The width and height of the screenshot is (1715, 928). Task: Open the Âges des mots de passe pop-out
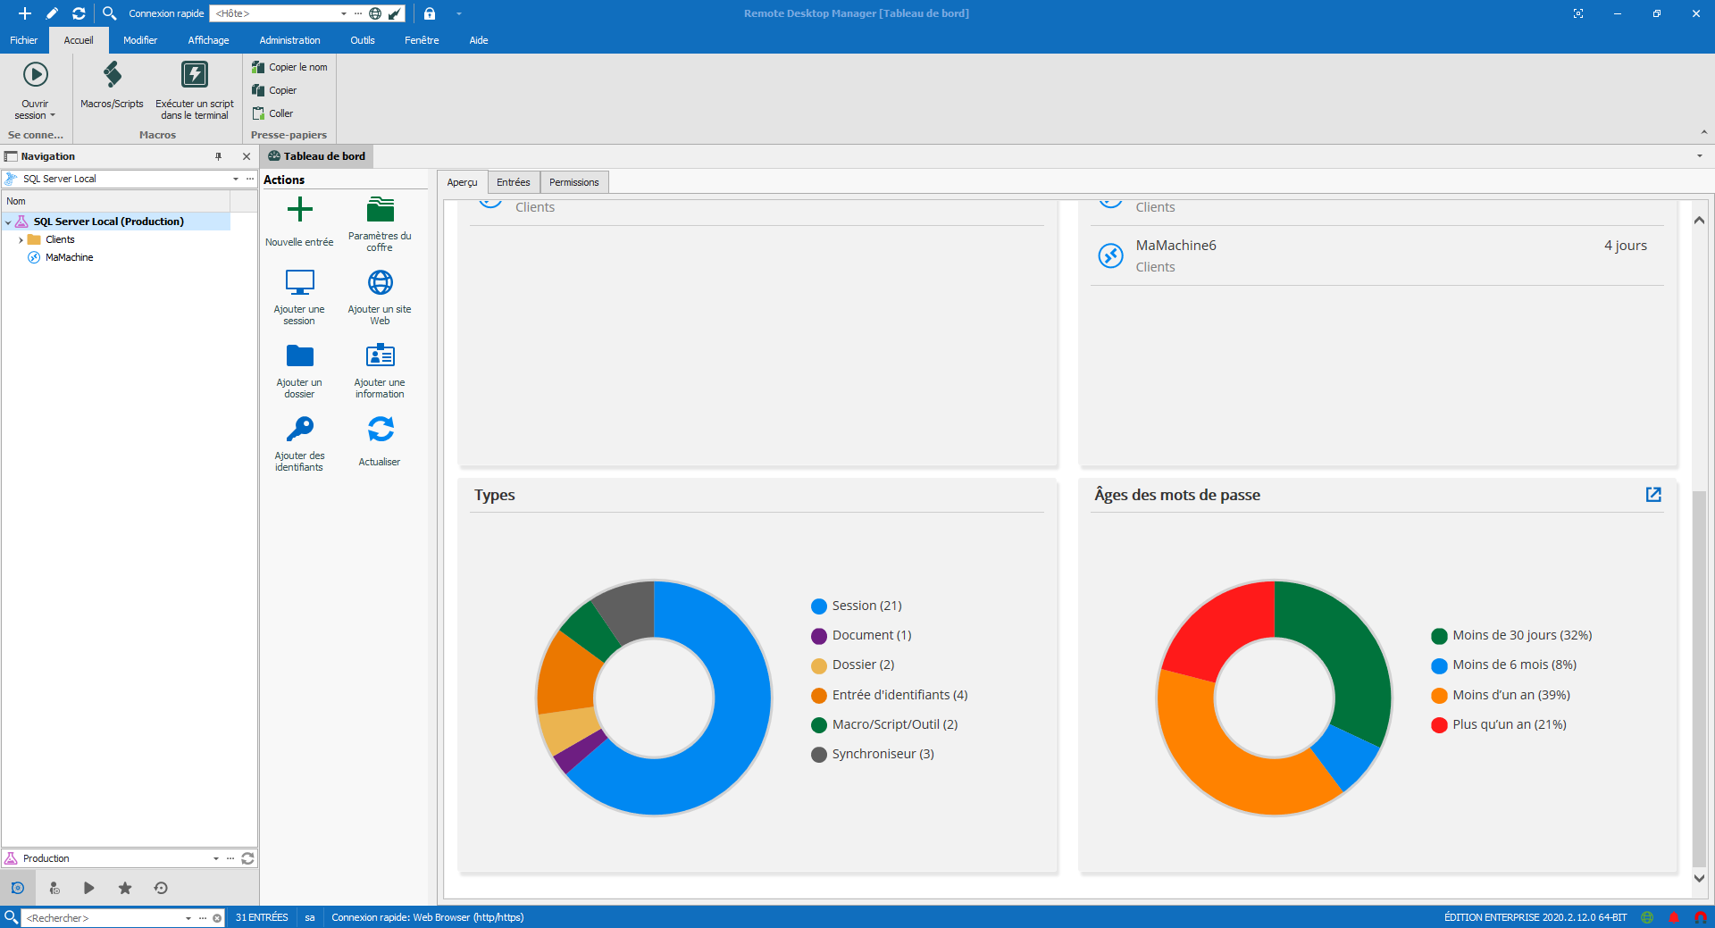pyautogui.click(x=1653, y=495)
